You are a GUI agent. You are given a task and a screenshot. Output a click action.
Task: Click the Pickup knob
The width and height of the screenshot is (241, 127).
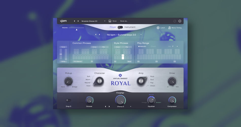68,81
